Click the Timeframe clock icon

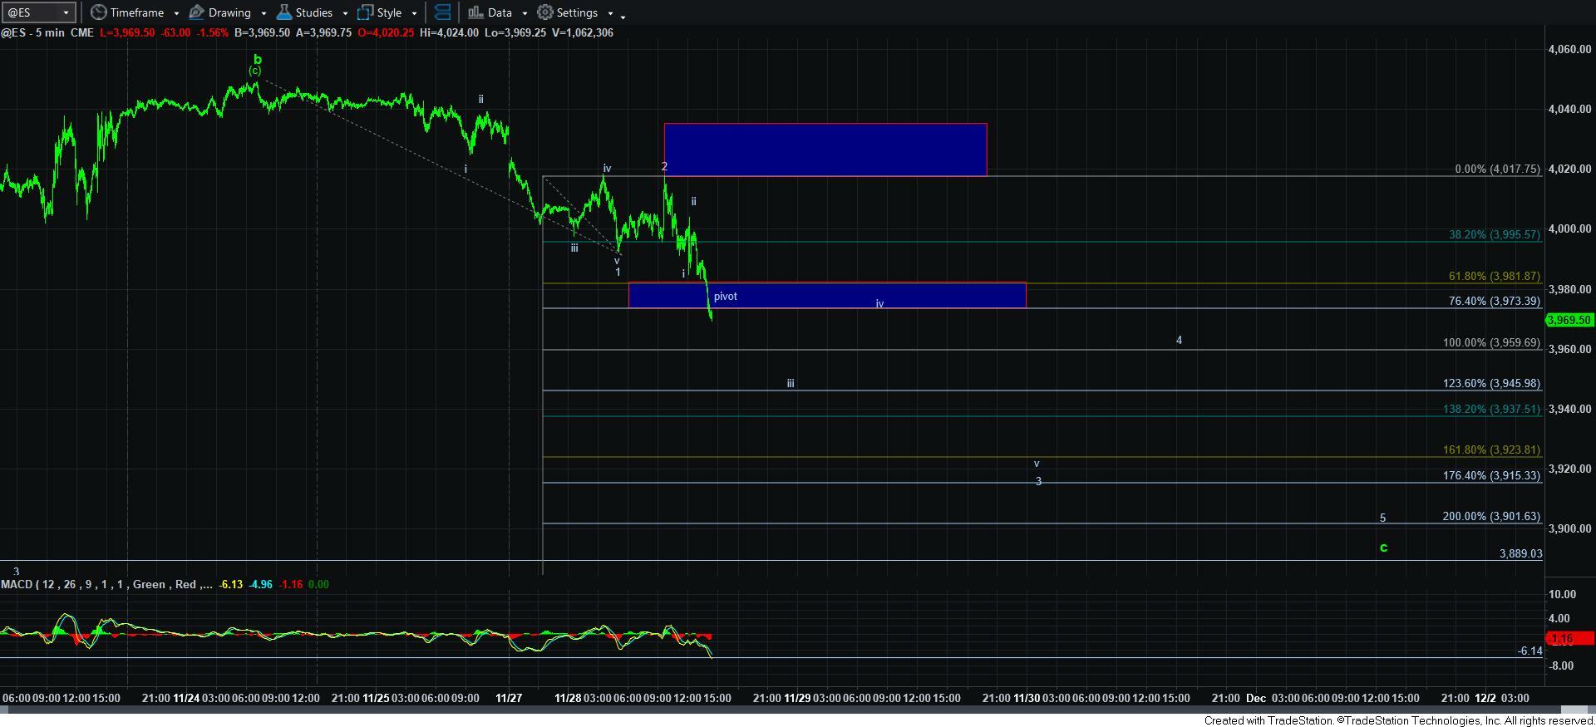[99, 12]
